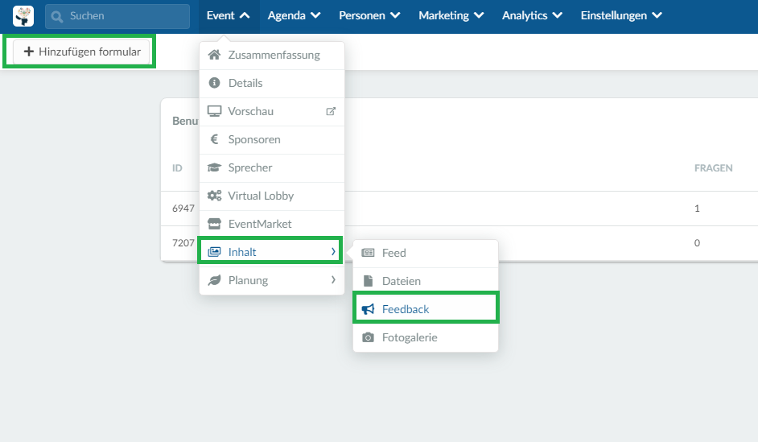
Task: Open the Marketing dropdown menu
Action: pos(451,16)
